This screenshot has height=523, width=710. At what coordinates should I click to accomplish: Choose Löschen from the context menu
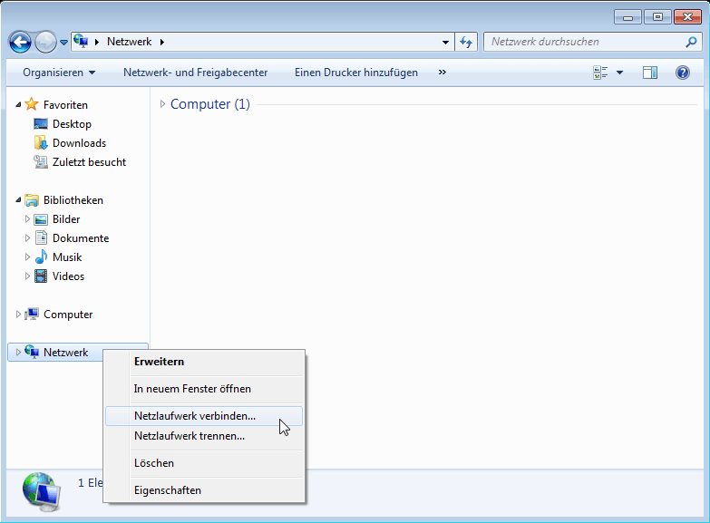point(204,463)
